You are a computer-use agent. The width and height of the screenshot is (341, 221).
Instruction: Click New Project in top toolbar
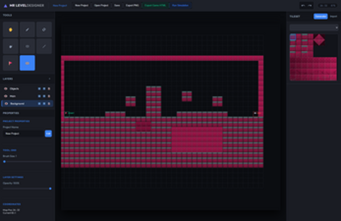coord(82,6)
